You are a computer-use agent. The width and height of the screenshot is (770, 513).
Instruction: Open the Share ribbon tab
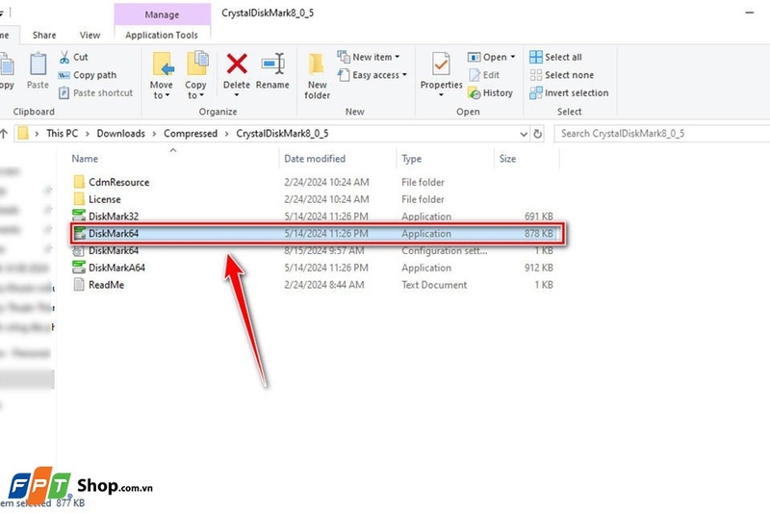pos(44,35)
